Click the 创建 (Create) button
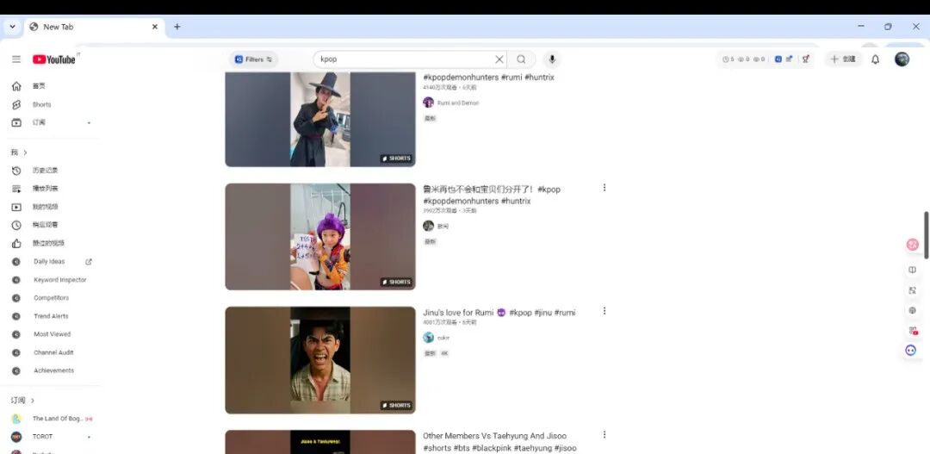930x454 pixels. 843,59
